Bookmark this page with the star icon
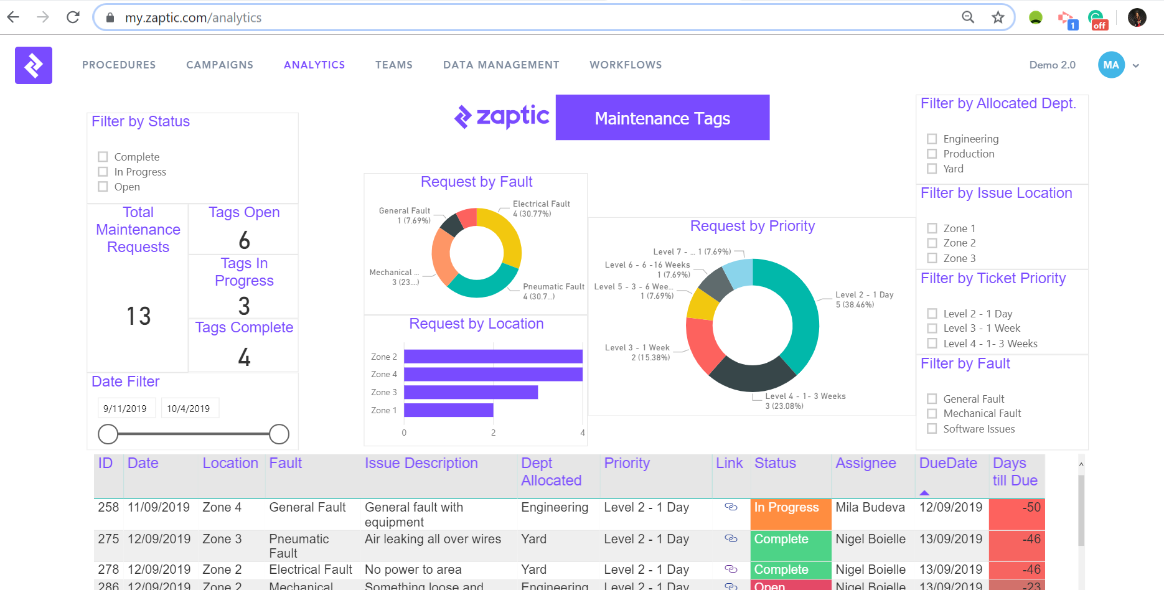 (998, 17)
